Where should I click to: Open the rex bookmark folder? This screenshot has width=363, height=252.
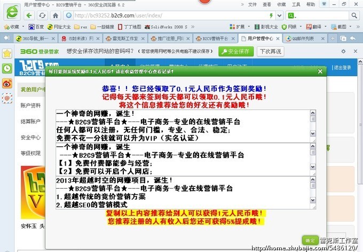[81, 27]
